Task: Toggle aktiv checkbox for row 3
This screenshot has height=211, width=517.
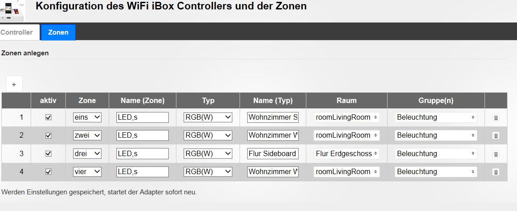Action: (x=49, y=154)
